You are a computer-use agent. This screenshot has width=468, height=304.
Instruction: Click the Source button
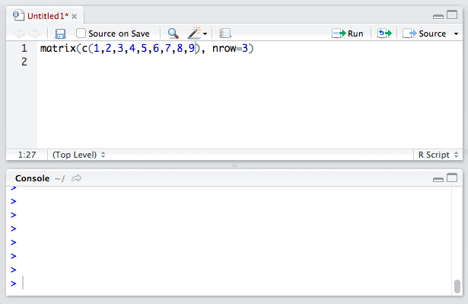(x=424, y=34)
